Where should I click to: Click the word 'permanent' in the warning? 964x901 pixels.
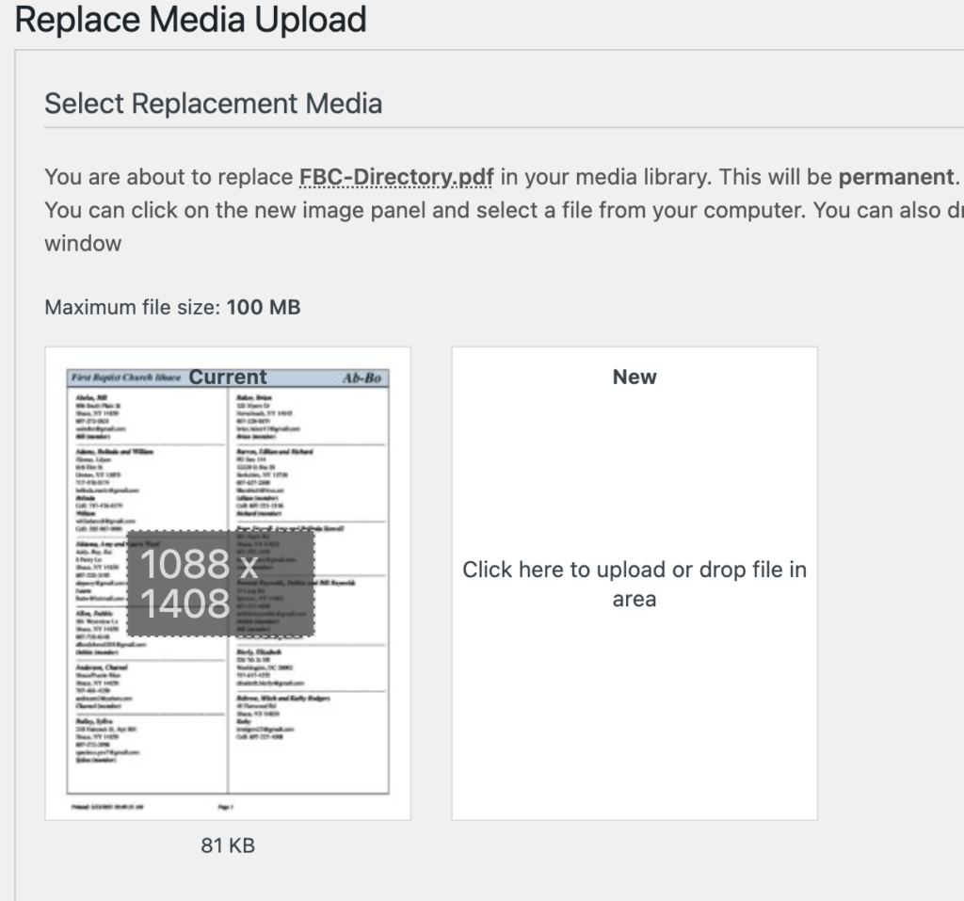896,177
